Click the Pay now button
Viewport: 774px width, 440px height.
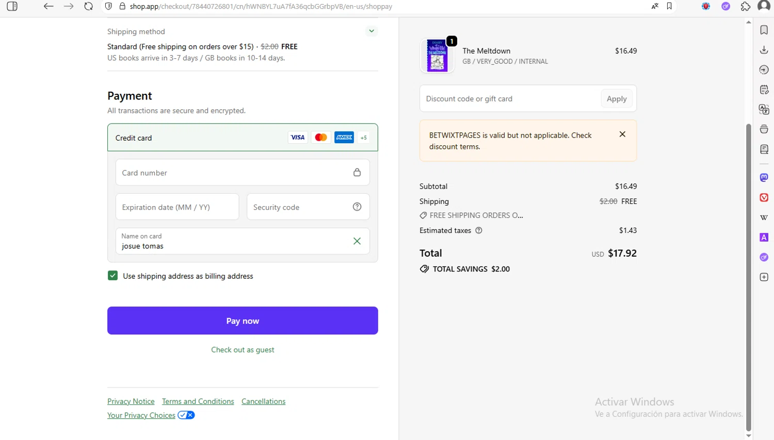click(x=243, y=320)
